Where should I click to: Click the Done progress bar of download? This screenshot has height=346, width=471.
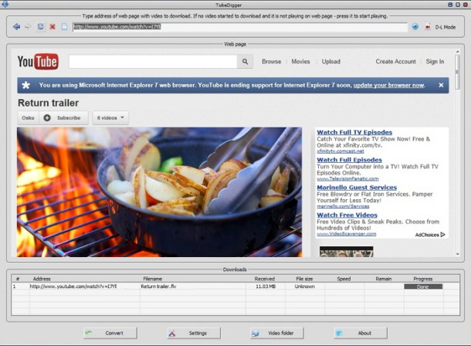pyautogui.click(x=423, y=287)
